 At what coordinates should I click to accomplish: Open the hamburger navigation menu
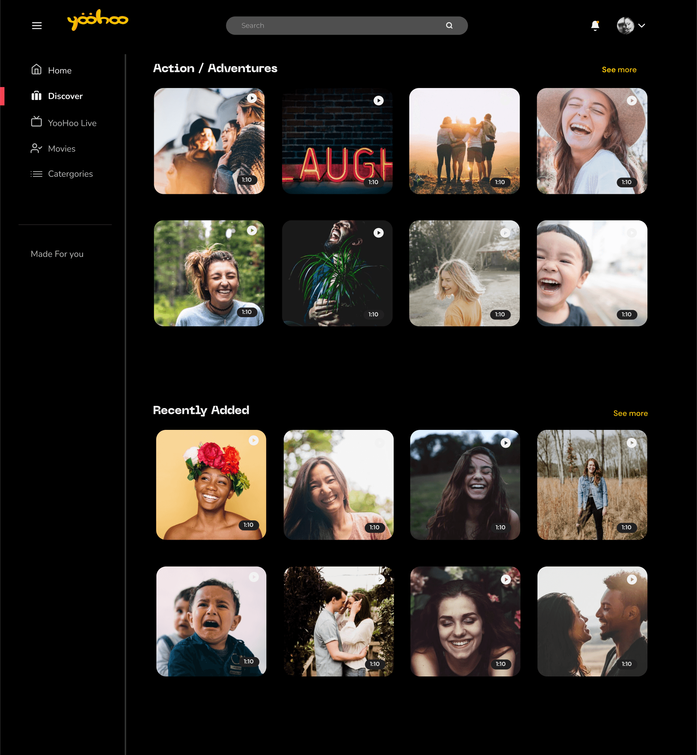pyautogui.click(x=37, y=25)
